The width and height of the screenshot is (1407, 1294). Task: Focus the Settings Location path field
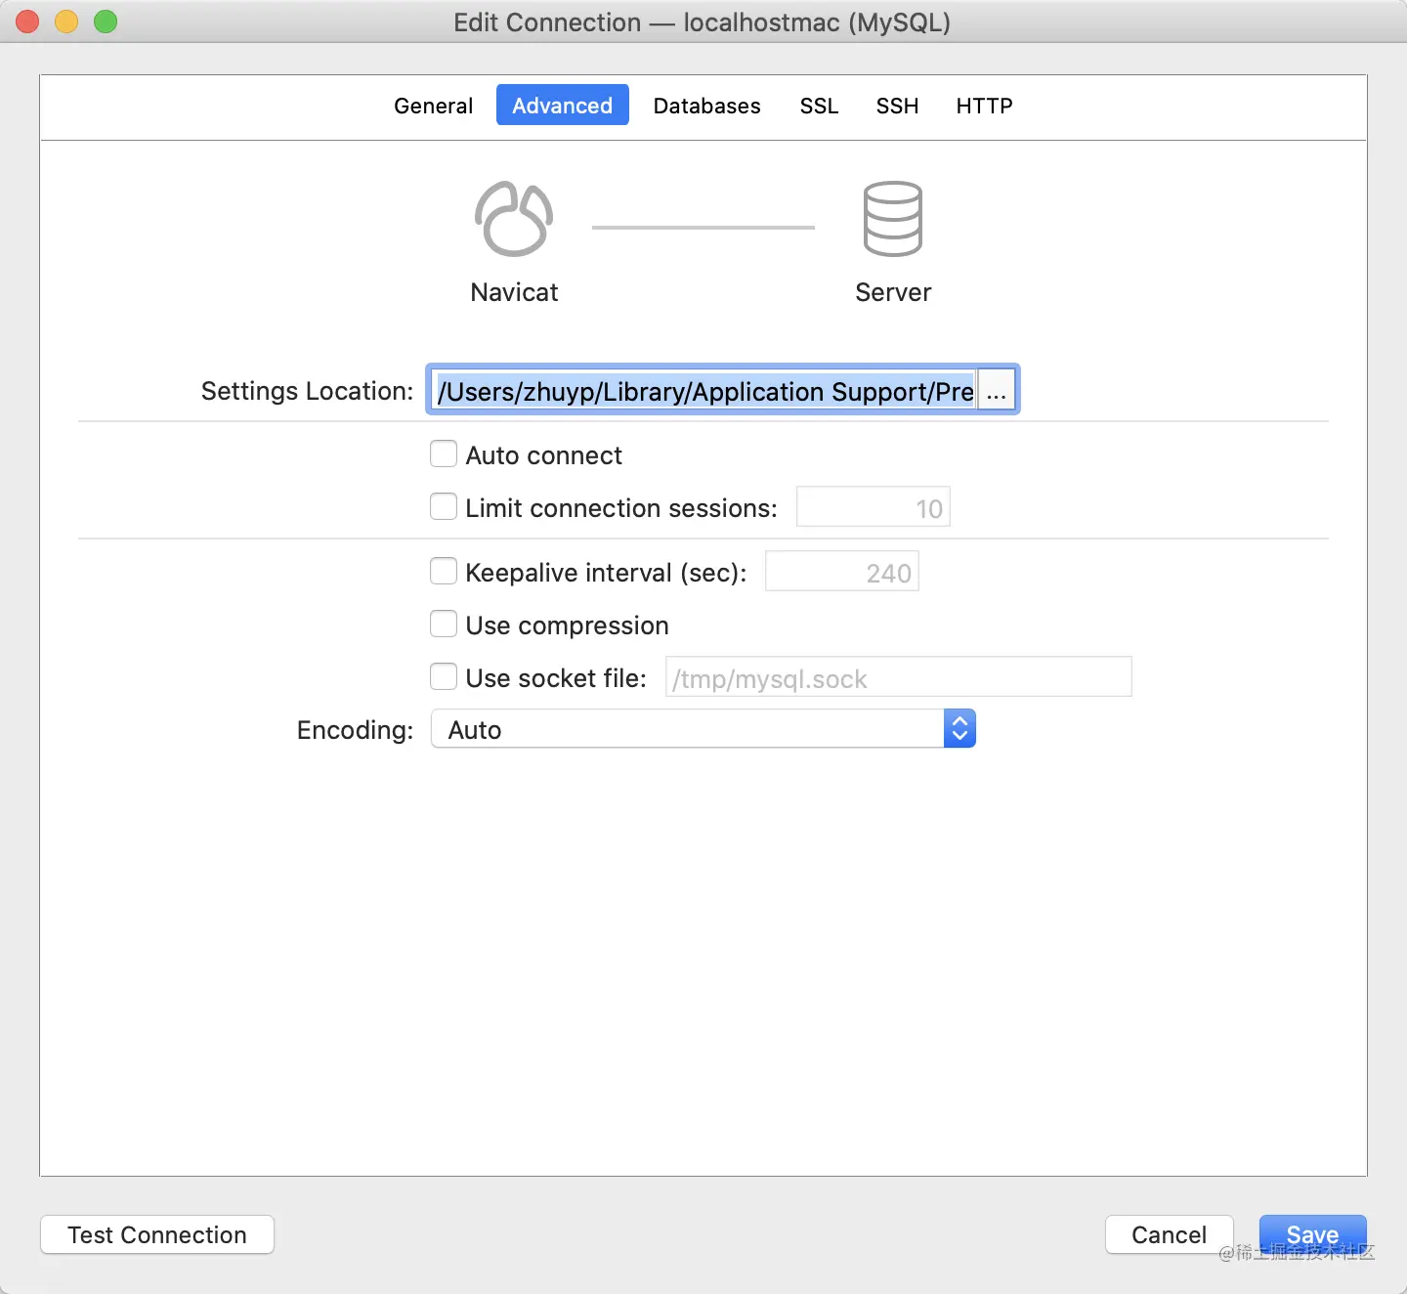click(x=703, y=391)
